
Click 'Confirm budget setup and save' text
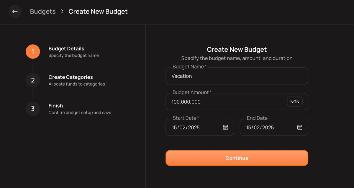[x=80, y=113]
